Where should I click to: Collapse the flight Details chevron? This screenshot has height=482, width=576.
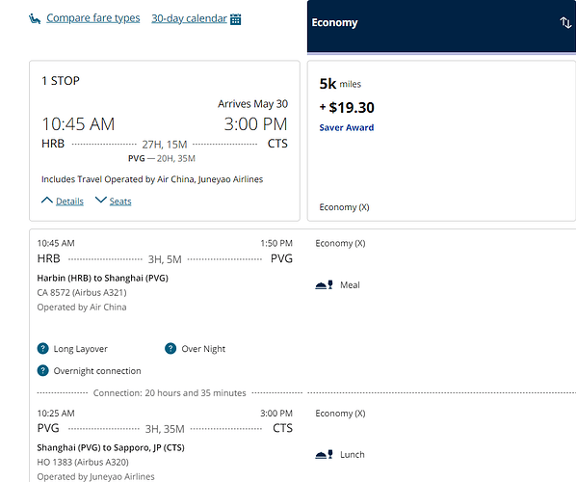[47, 201]
